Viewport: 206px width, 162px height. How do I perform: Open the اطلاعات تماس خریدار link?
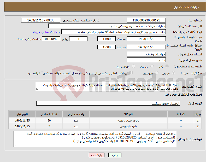[46, 32]
